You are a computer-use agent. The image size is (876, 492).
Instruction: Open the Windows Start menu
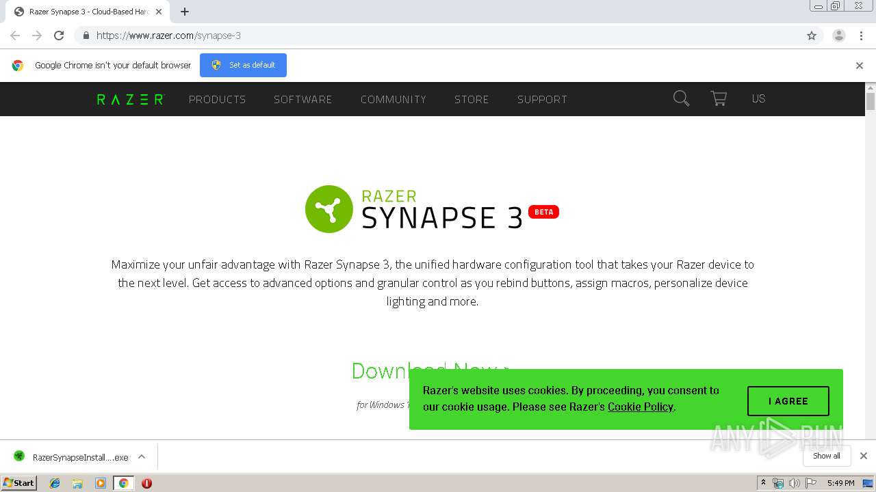point(19,483)
